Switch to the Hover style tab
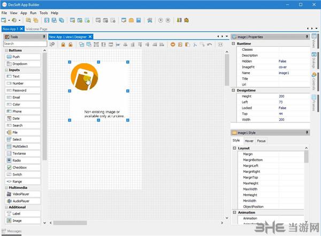Image resolution: width=321 pixels, height=236 pixels. click(x=249, y=141)
